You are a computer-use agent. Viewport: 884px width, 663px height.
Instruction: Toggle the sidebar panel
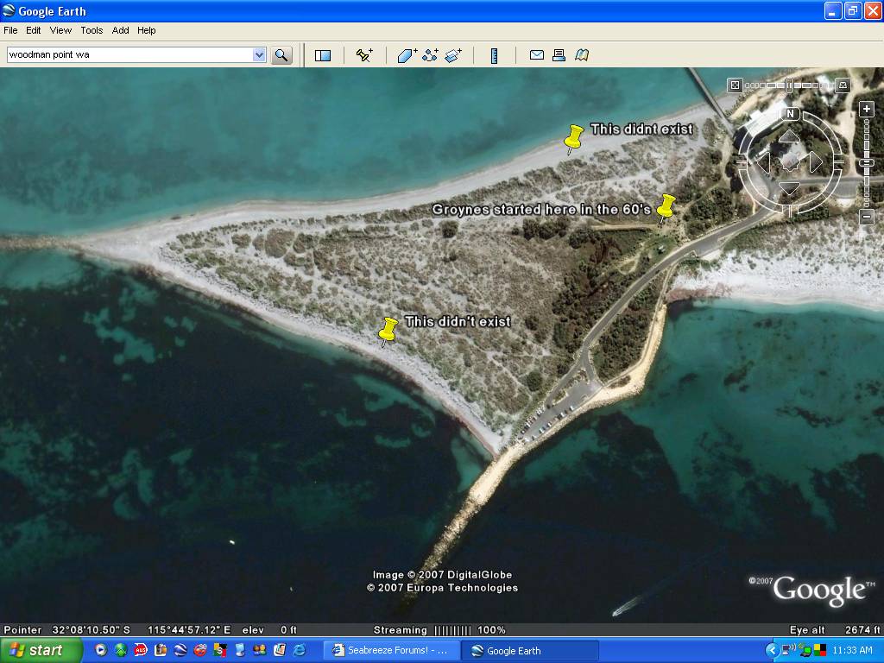coord(323,55)
